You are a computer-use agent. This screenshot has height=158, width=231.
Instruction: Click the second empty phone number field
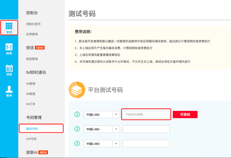[x=146, y=129]
